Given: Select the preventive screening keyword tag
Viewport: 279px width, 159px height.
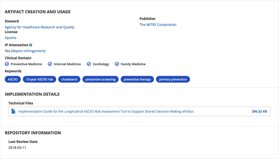Looking at the screenshot, I should [100, 79].
